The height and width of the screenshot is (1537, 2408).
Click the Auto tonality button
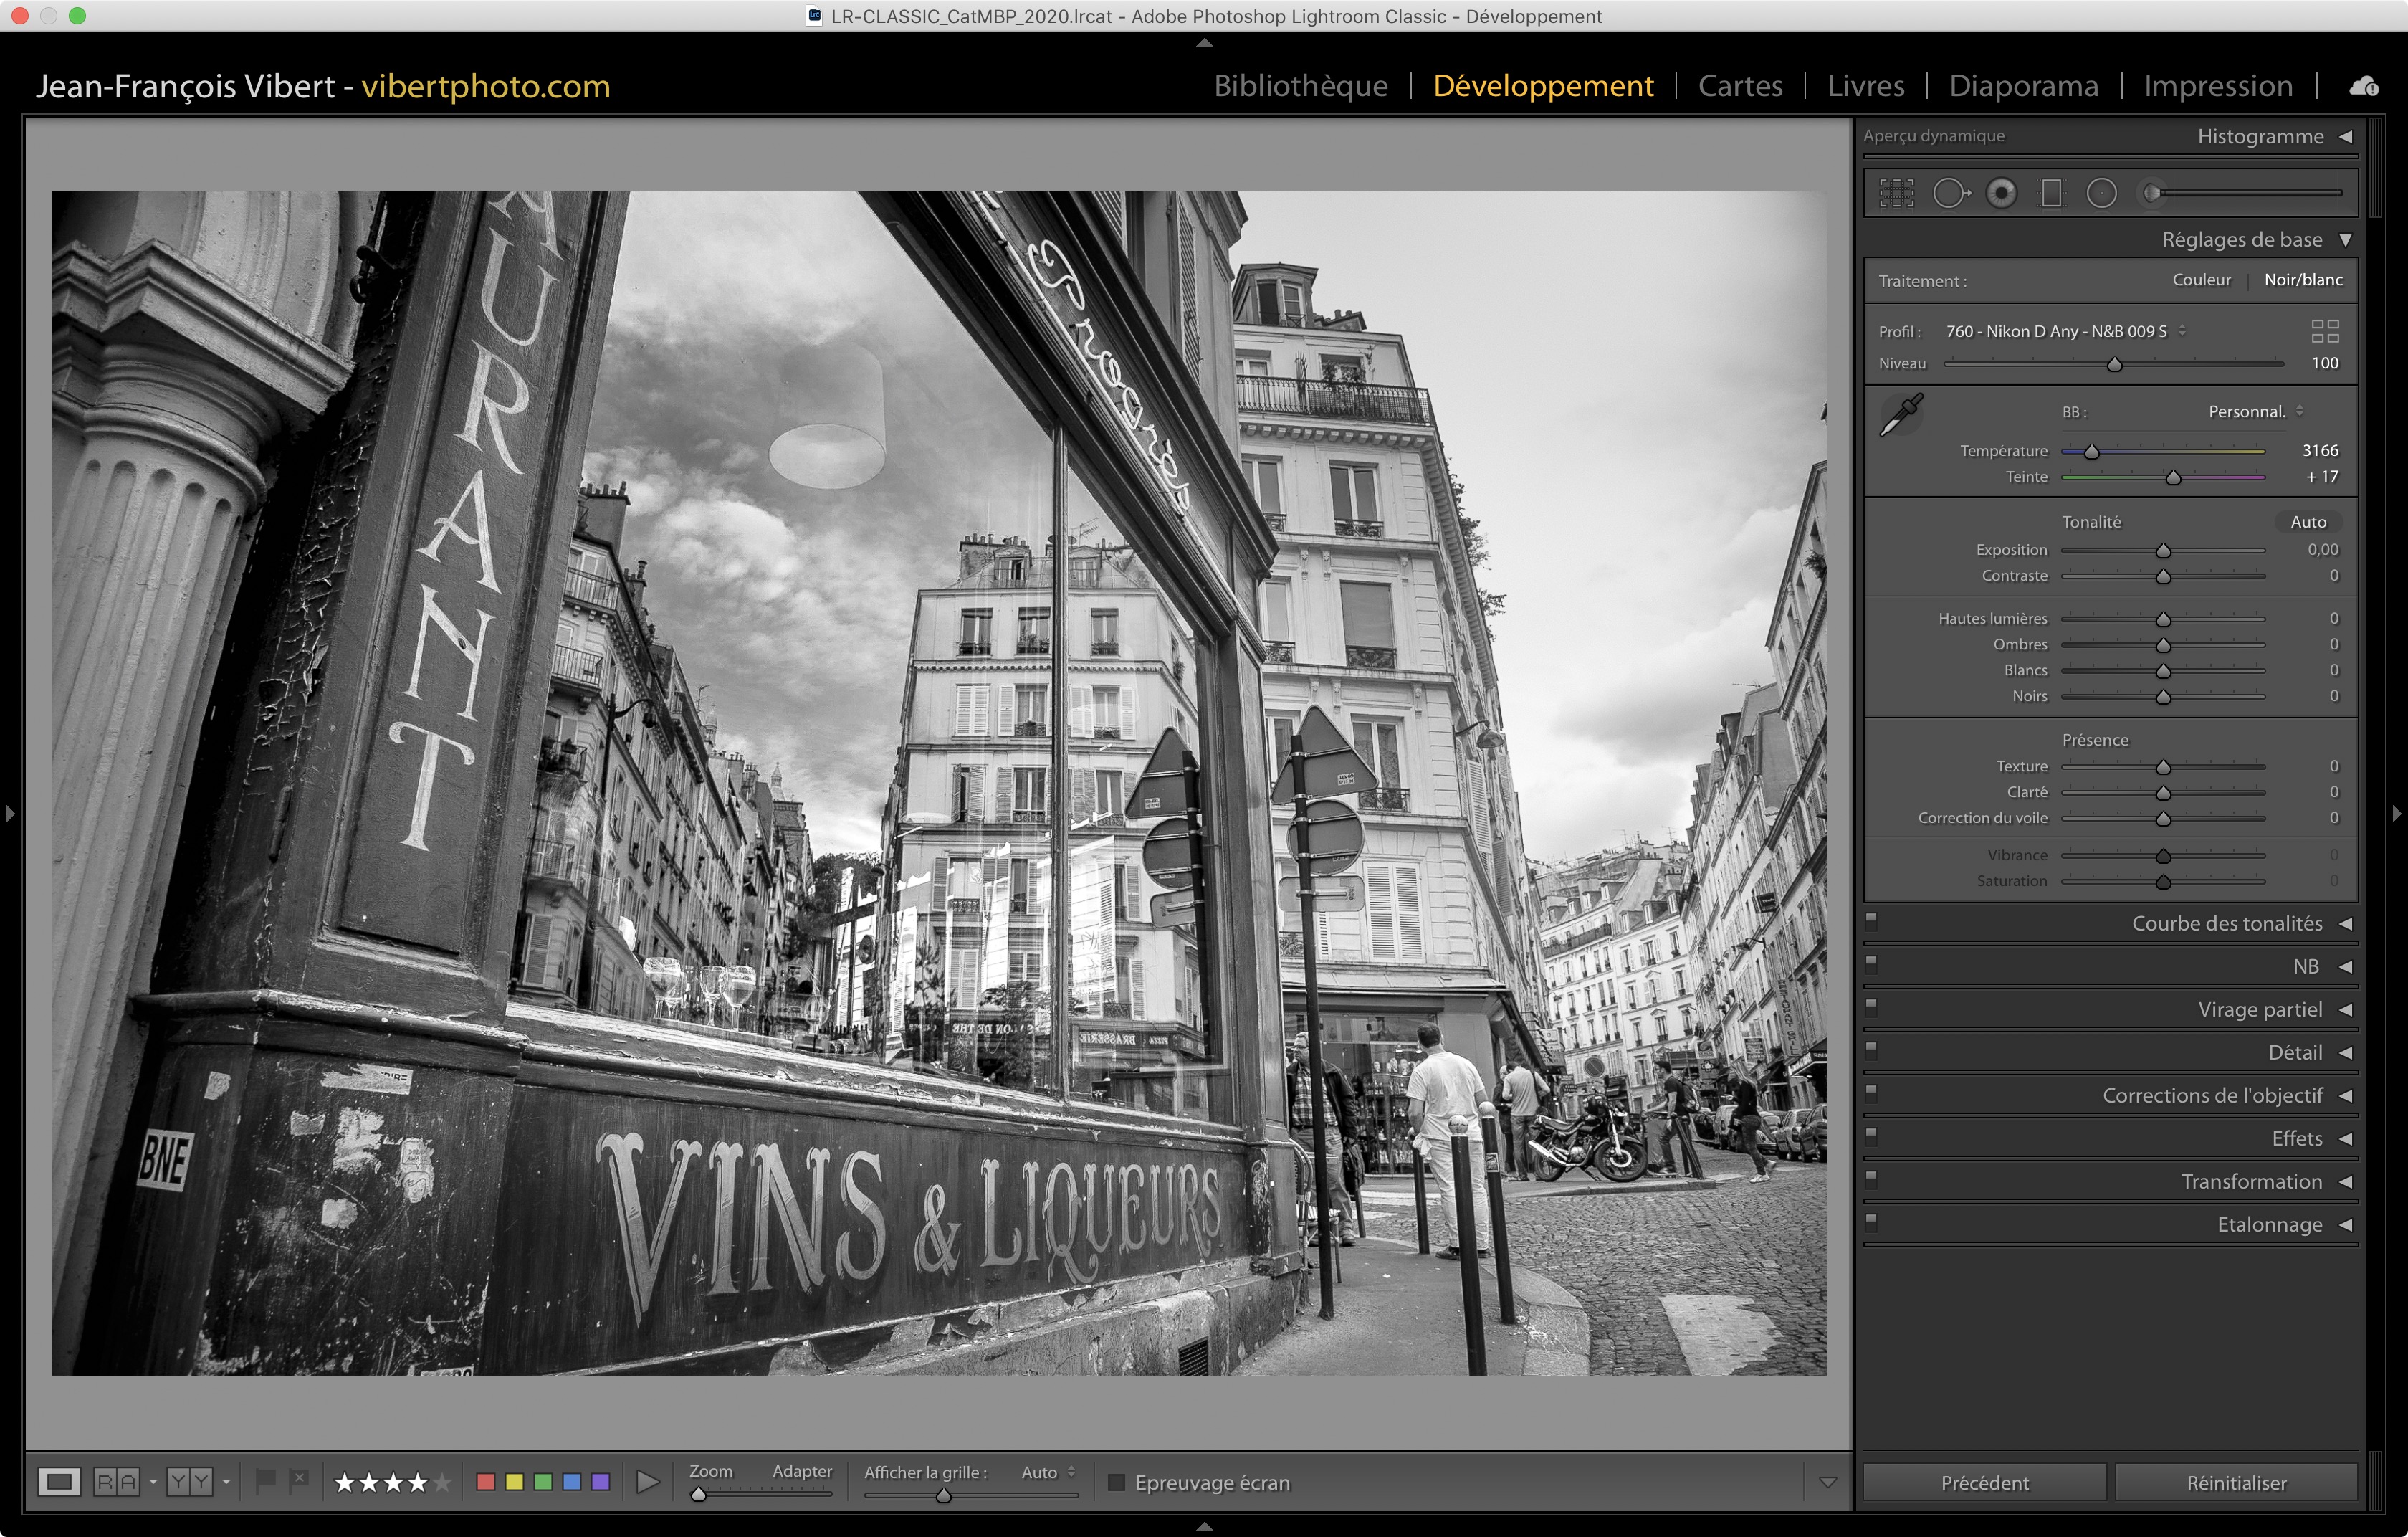[x=2308, y=522]
